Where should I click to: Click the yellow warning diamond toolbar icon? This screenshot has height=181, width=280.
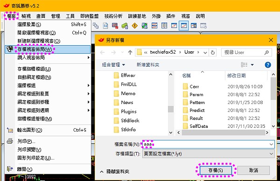click(135, 26)
